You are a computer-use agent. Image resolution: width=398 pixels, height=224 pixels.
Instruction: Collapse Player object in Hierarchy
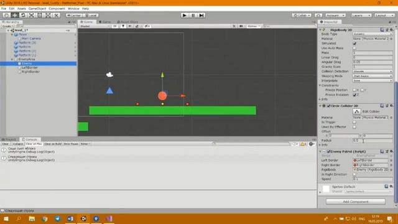click(x=12, y=34)
